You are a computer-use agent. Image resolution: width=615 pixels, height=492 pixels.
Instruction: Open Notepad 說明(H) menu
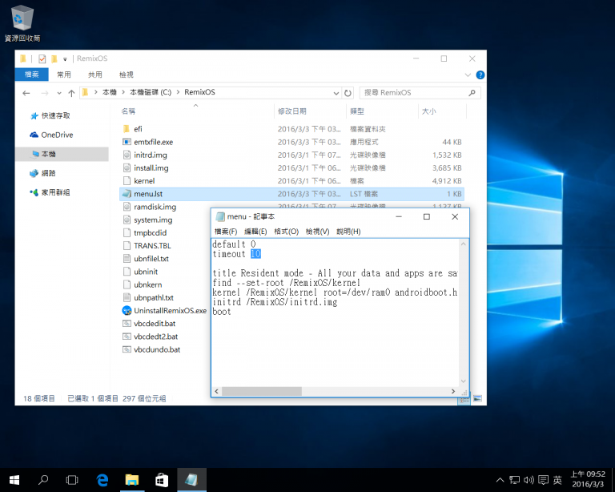[348, 232]
